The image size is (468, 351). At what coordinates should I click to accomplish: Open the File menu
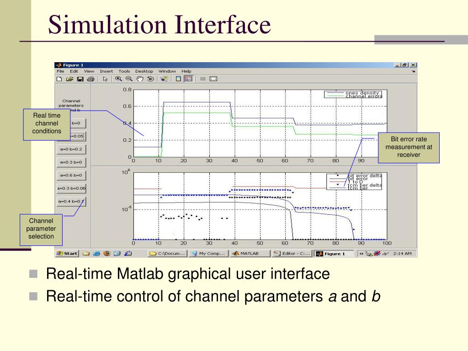pos(60,71)
